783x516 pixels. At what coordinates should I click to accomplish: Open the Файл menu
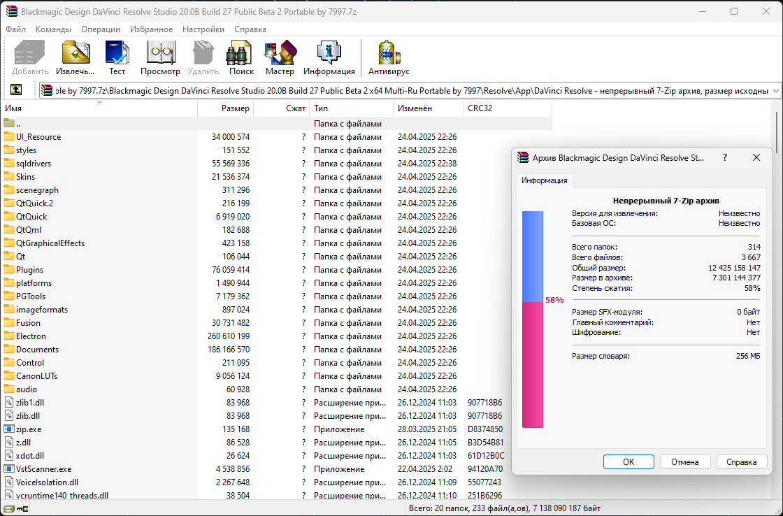pyautogui.click(x=16, y=29)
